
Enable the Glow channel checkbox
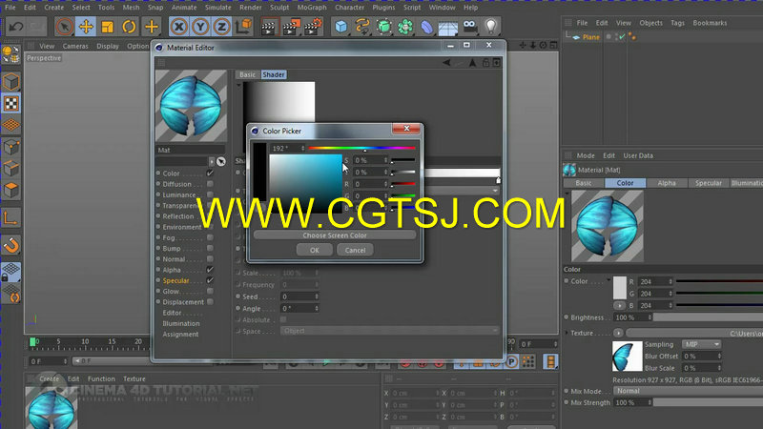(210, 291)
